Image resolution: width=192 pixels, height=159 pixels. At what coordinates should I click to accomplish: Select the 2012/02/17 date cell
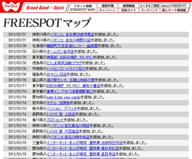17,86
